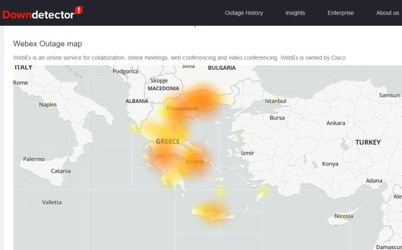Open the About us menu item

point(387,13)
